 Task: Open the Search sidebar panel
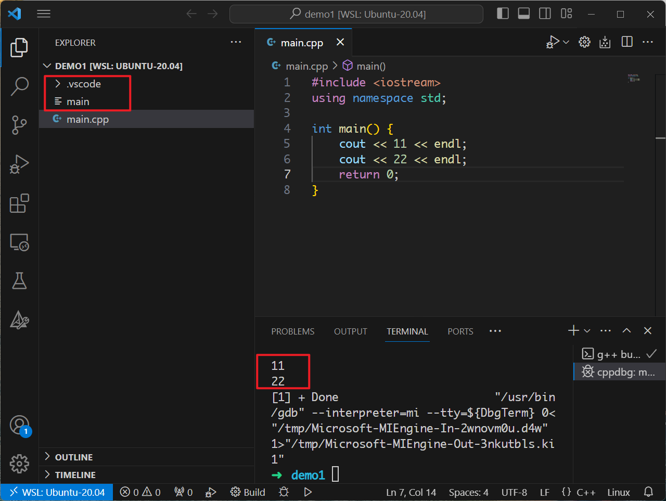[x=19, y=86]
